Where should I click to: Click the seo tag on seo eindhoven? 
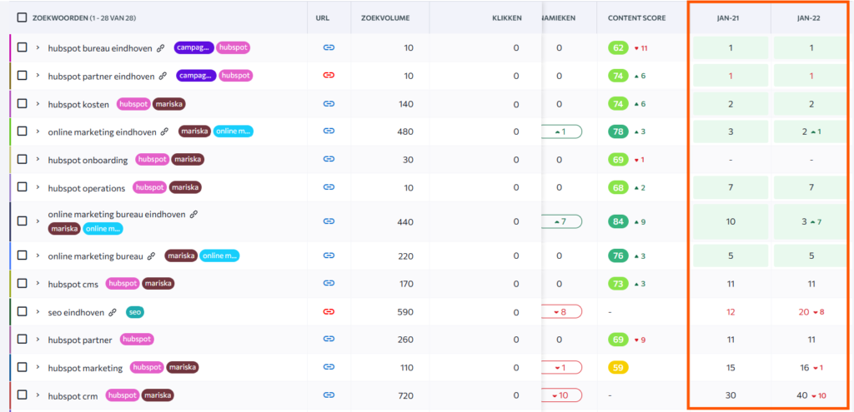134,312
